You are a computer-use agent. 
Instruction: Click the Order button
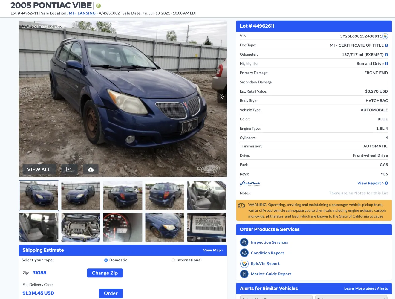[x=111, y=293]
